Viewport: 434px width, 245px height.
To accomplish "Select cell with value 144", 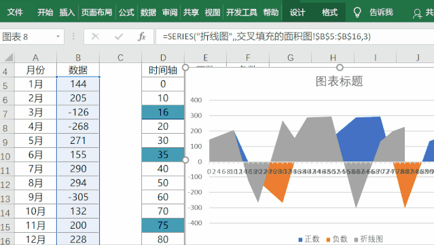I will tap(78, 84).
